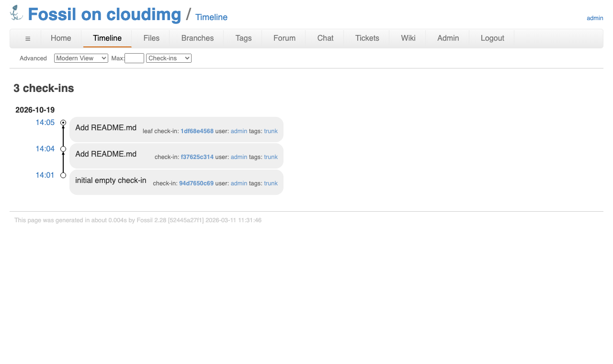Click admin user link for check-in f37625c314
Image resolution: width=613 pixels, height=364 pixels.
click(x=239, y=157)
